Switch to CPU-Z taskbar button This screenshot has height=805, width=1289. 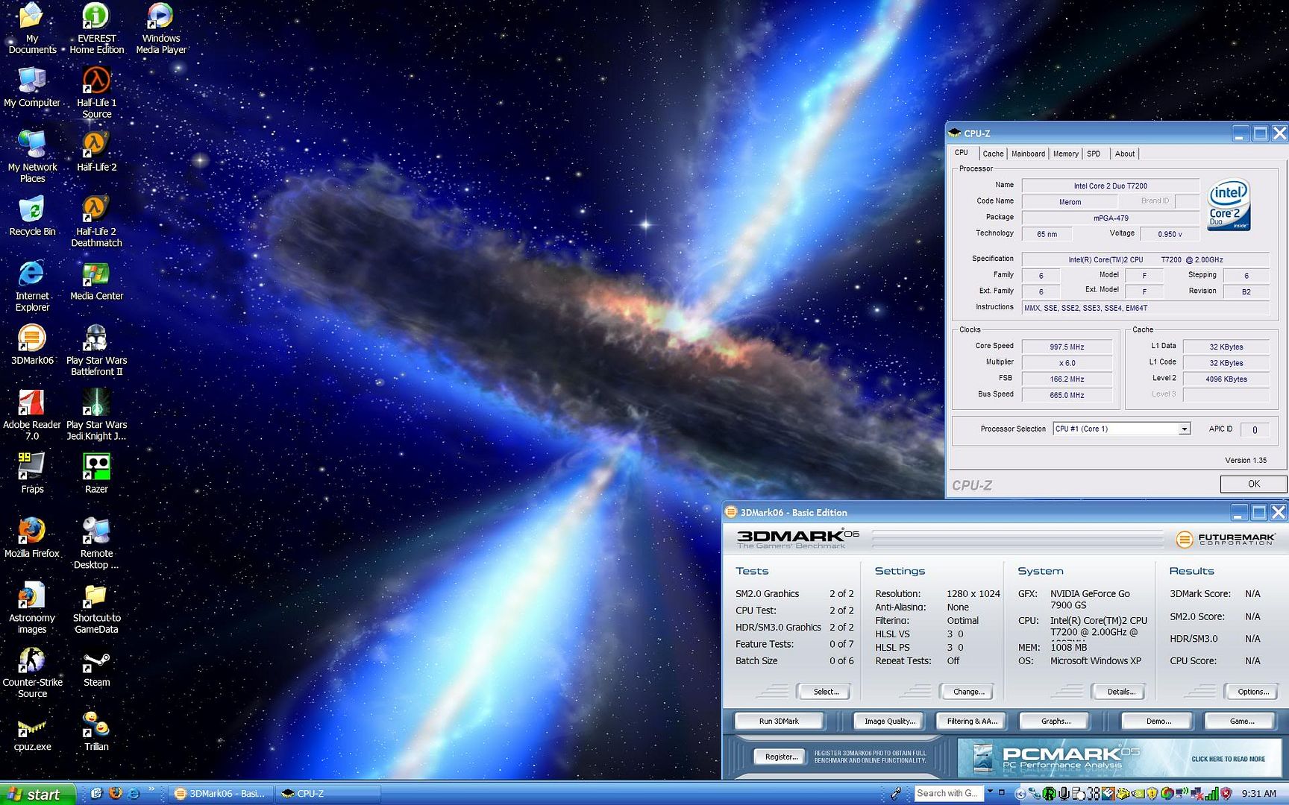(328, 794)
